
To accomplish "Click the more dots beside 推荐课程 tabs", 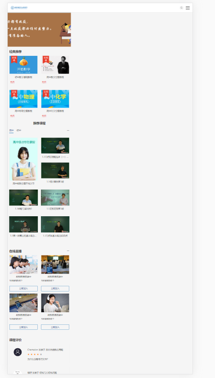I will click(x=68, y=130).
